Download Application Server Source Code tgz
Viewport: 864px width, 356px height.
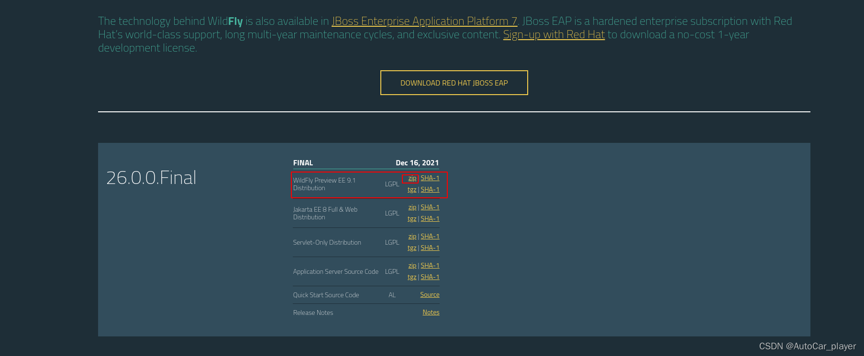point(412,277)
